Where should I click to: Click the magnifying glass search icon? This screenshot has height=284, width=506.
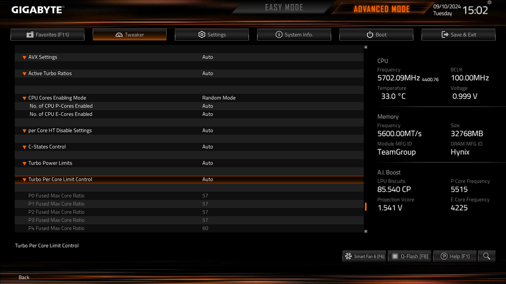point(487,257)
